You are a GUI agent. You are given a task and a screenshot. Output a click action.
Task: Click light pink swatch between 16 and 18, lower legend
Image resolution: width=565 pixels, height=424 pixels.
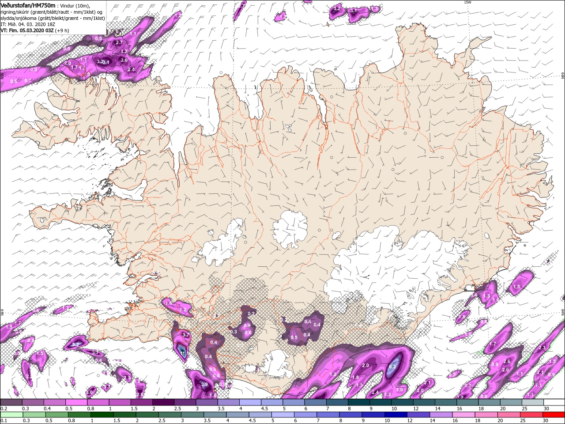pos(463,415)
